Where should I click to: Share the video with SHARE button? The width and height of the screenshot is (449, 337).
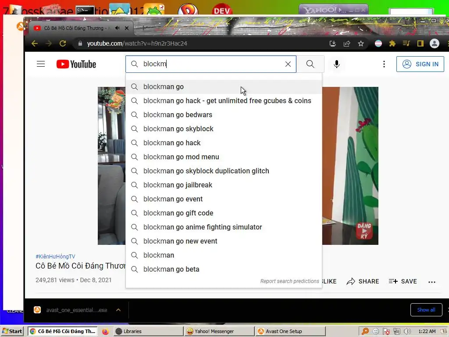(x=363, y=281)
